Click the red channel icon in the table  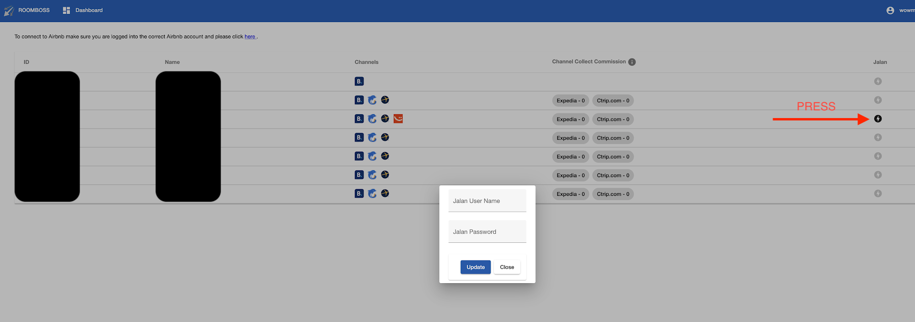pyautogui.click(x=398, y=119)
